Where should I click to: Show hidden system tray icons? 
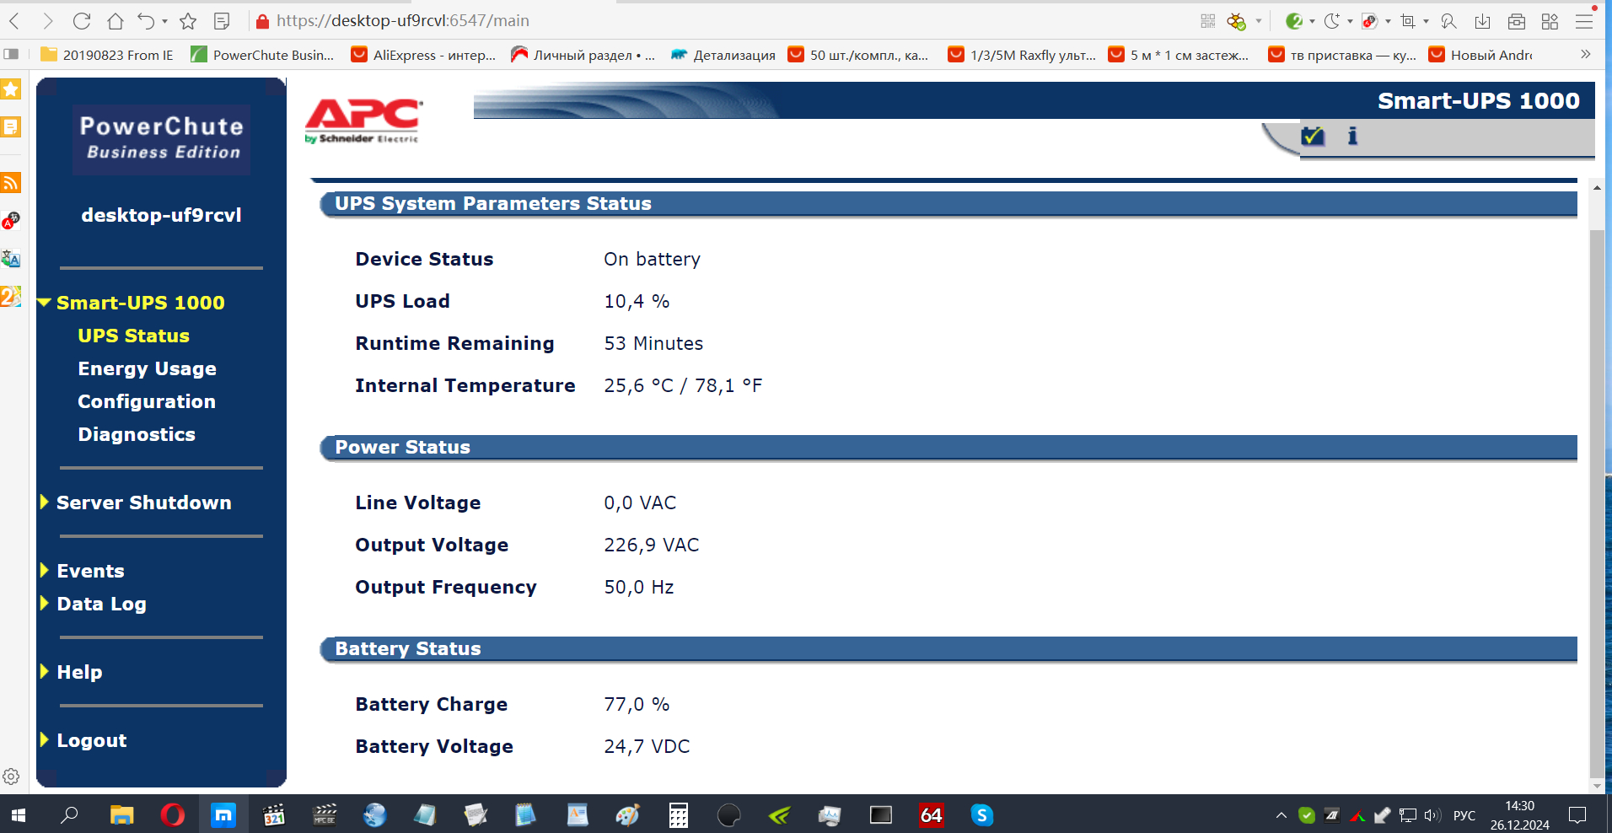click(x=1282, y=815)
